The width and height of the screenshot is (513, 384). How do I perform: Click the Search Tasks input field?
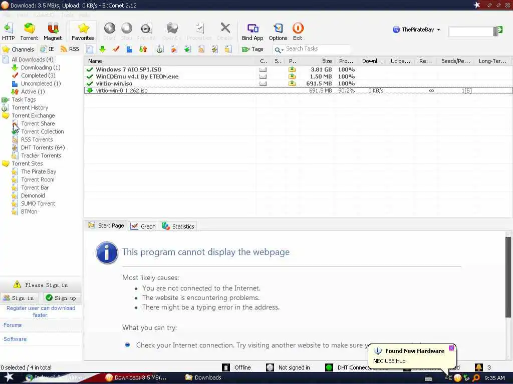click(x=317, y=49)
